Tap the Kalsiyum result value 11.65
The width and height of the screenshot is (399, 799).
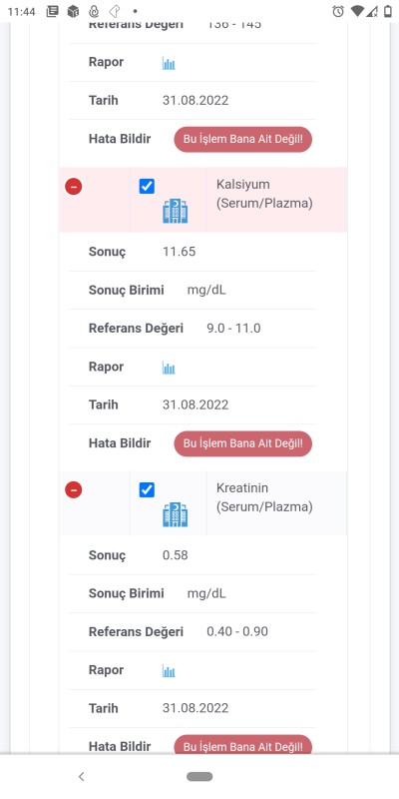point(179,252)
